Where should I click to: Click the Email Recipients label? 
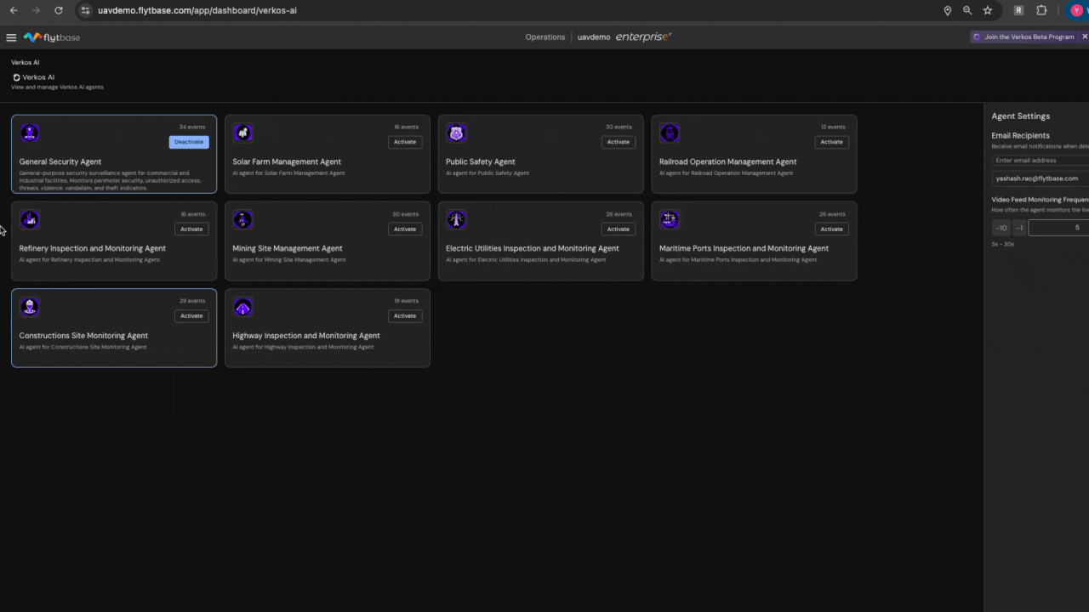coord(1021,135)
